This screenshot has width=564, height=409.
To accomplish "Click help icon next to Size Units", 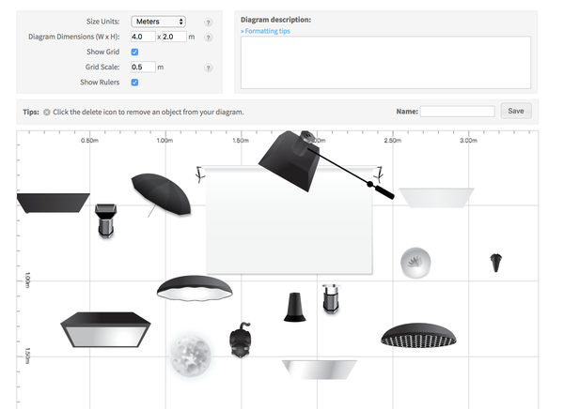I will (209, 22).
